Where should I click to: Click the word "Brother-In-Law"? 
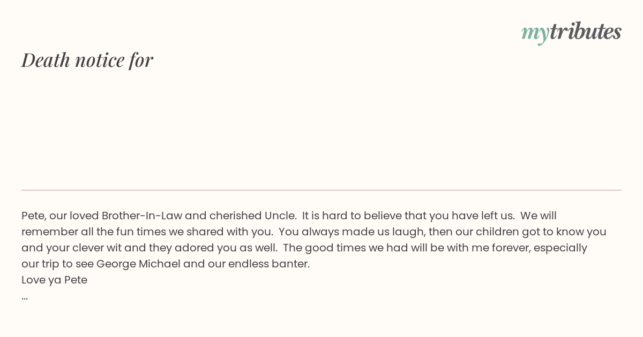click(x=141, y=216)
